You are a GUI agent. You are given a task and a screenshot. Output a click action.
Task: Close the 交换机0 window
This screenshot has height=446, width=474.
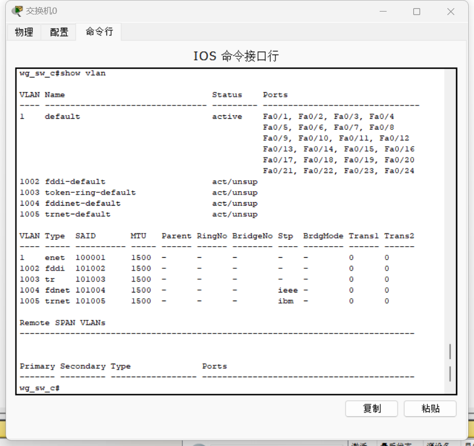coord(451,12)
